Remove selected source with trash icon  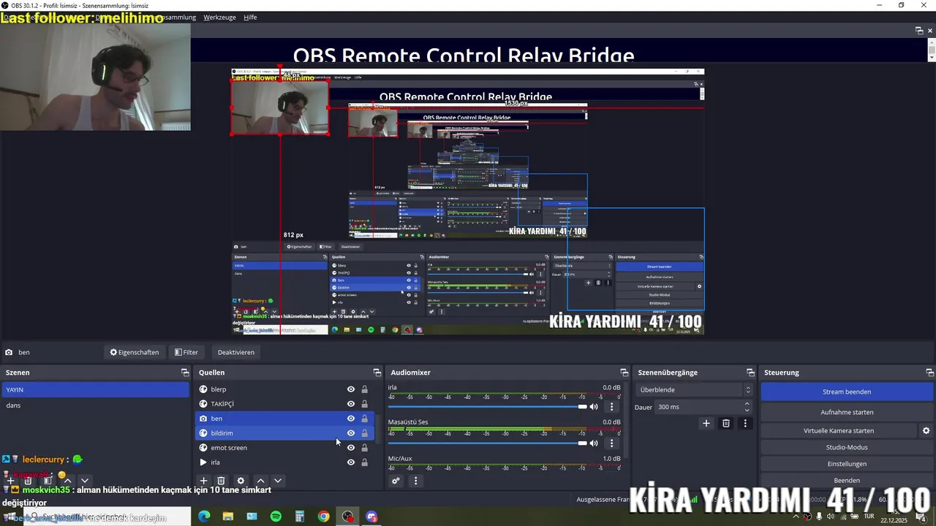click(x=221, y=481)
